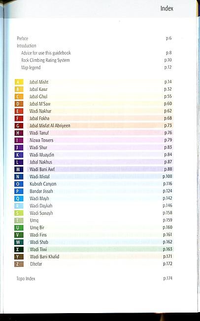This screenshot has height=321, width=200.
Task: Click the navy letter M marker
Action: click(x=19, y=169)
